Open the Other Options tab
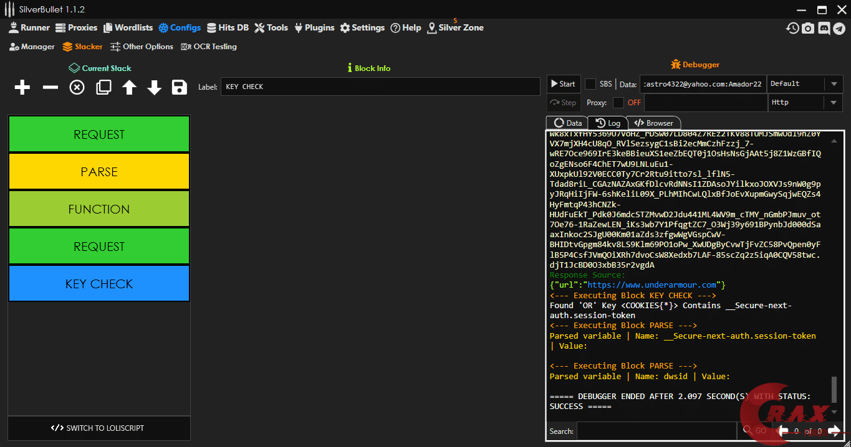The image size is (851, 447). 142,47
